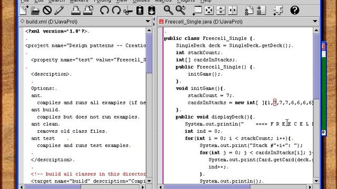Image resolution: width=337 pixels, height=189 pixels.
Task: Click down arrow of Java pane vertical scrollbar
Action: (x=316, y=181)
